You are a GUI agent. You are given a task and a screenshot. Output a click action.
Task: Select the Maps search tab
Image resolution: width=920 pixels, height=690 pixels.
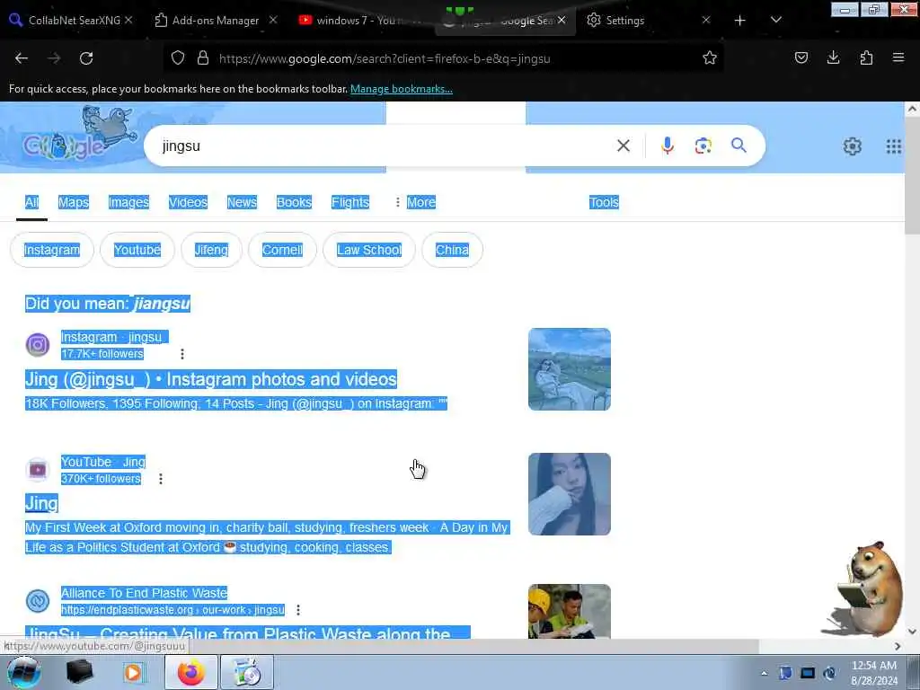(74, 202)
